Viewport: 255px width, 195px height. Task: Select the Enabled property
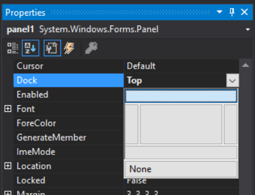click(68, 95)
